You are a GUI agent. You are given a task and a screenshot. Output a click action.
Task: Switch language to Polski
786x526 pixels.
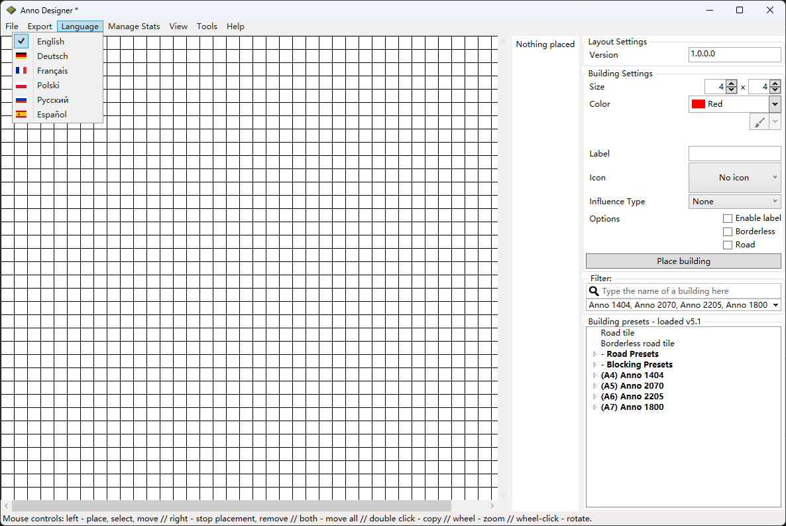click(x=58, y=86)
